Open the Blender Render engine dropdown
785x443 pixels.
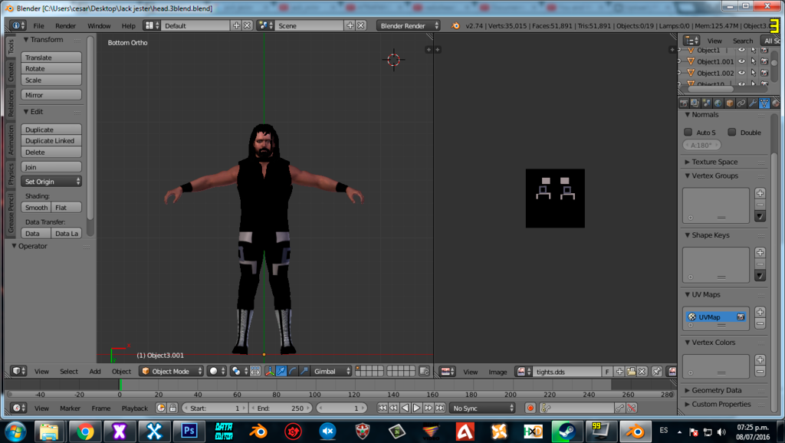pos(409,25)
